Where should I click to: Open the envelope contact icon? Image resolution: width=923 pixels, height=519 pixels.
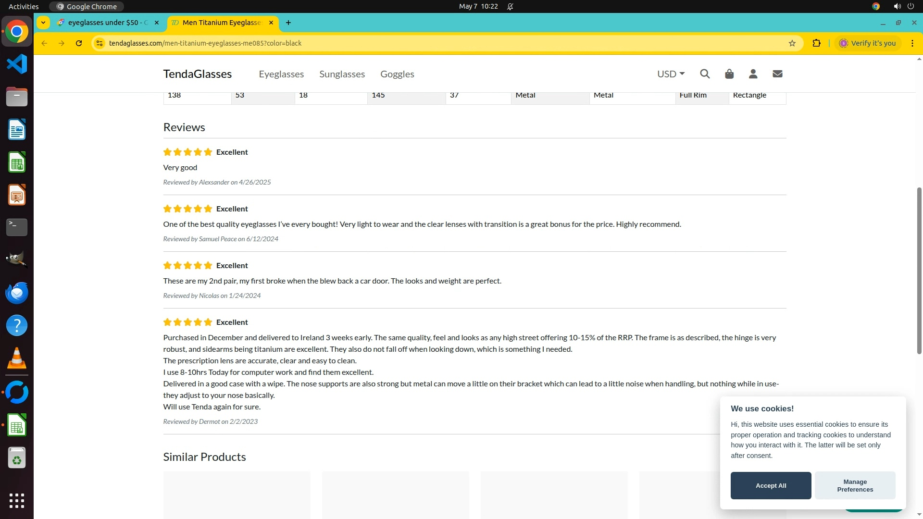(x=777, y=74)
